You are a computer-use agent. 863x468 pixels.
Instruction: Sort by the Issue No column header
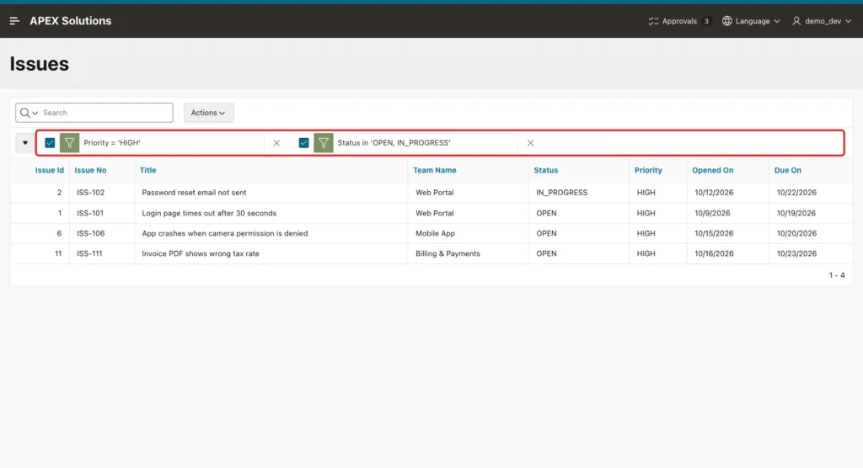click(x=90, y=171)
